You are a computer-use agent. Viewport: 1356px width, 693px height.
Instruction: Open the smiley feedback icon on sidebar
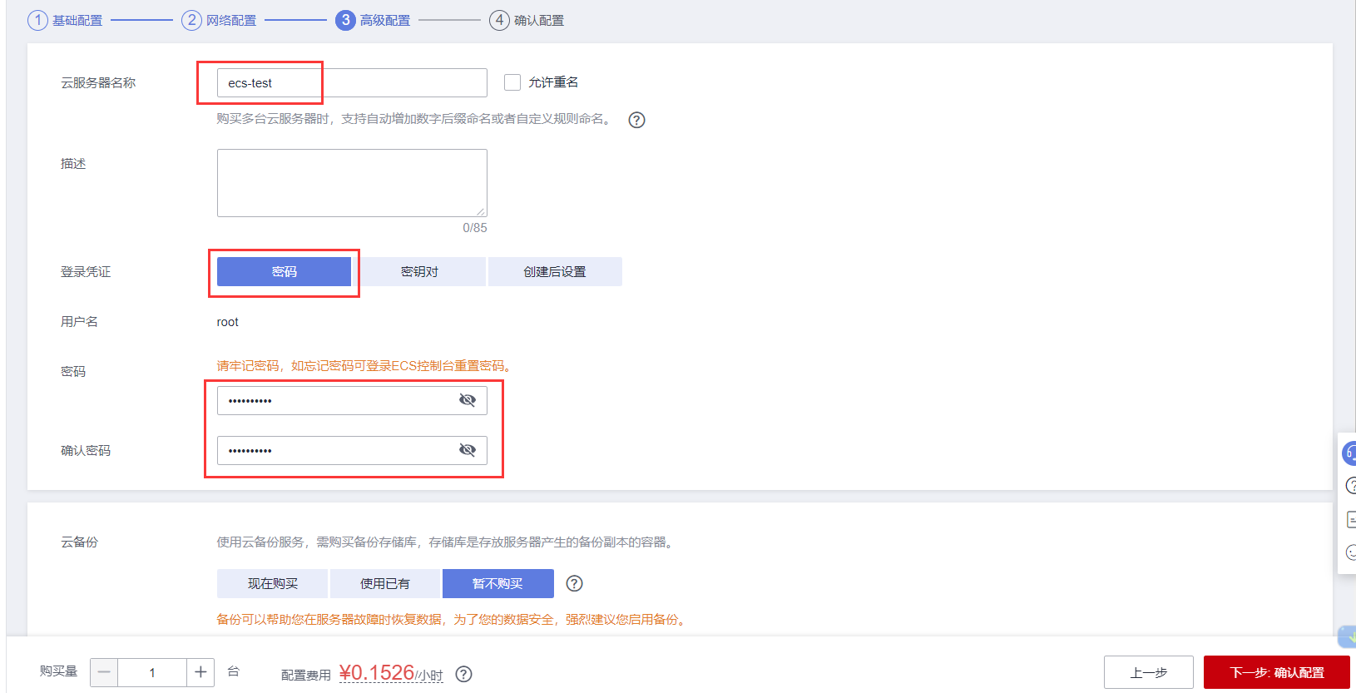(x=1350, y=552)
